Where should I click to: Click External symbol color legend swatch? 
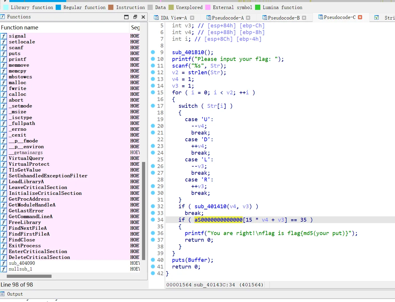click(x=208, y=7)
